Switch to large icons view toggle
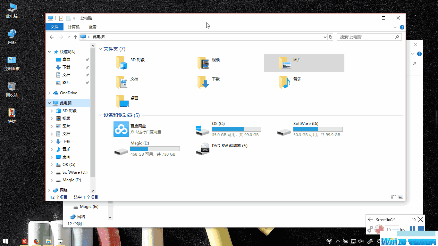Image resolution: width=438 pixels, height=246 pixels. tap(400, 197)
